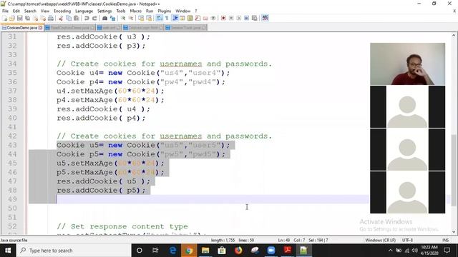
Task: Run macro multiple times icon
Action: click(x=246, y=18)
